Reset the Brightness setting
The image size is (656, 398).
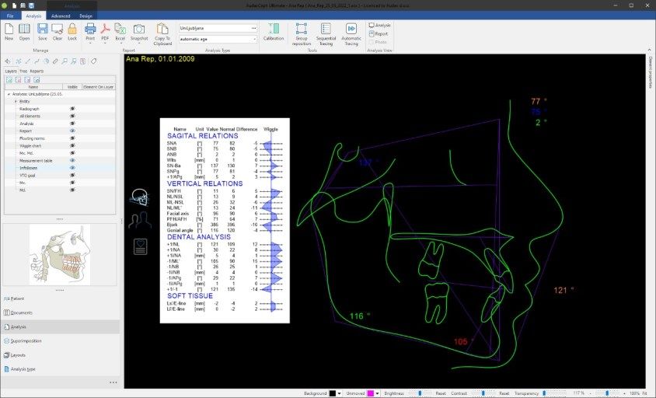tap(440, 393)
